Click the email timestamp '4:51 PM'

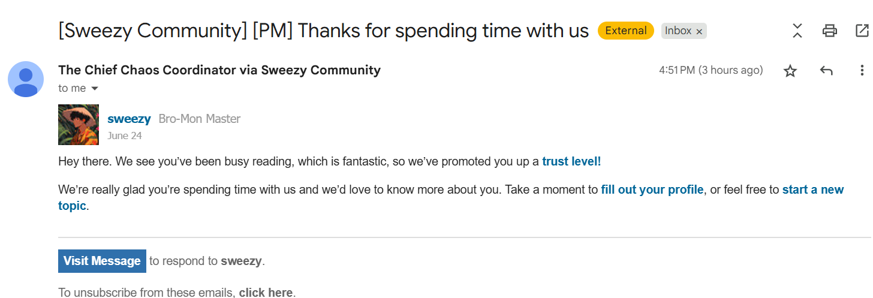pos(677,70)
